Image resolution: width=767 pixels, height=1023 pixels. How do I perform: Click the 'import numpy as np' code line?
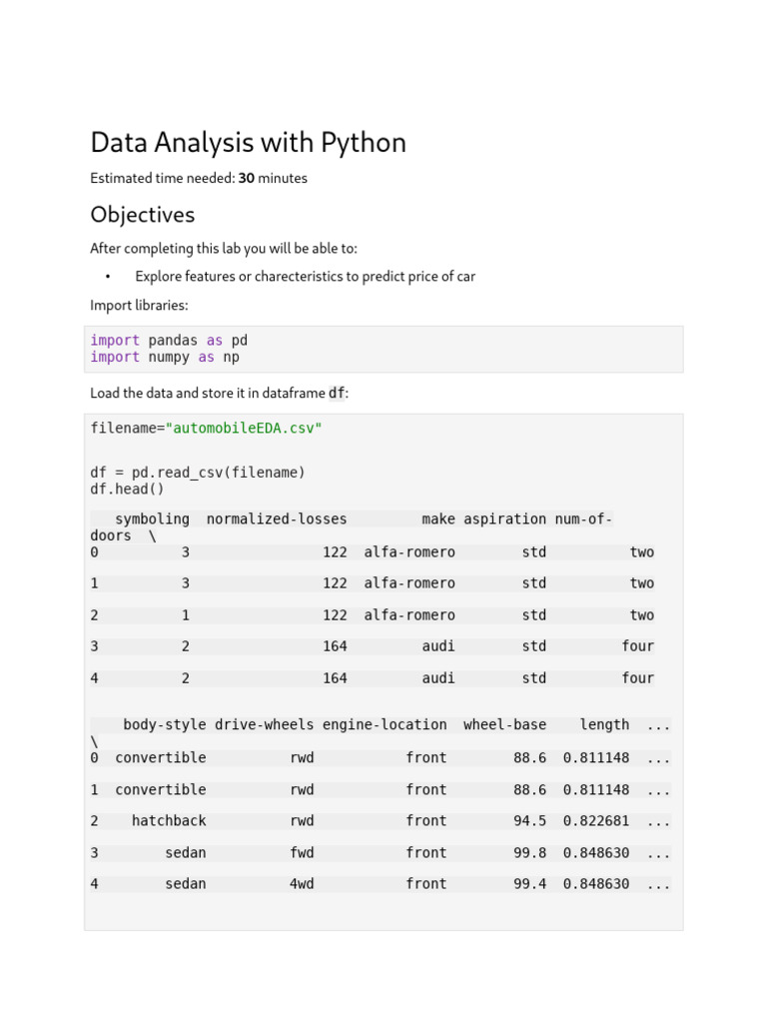tap(164, 357)
